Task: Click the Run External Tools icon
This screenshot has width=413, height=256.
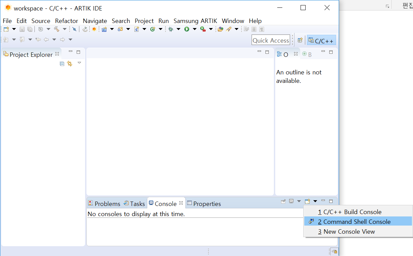Action: point(203,29)
